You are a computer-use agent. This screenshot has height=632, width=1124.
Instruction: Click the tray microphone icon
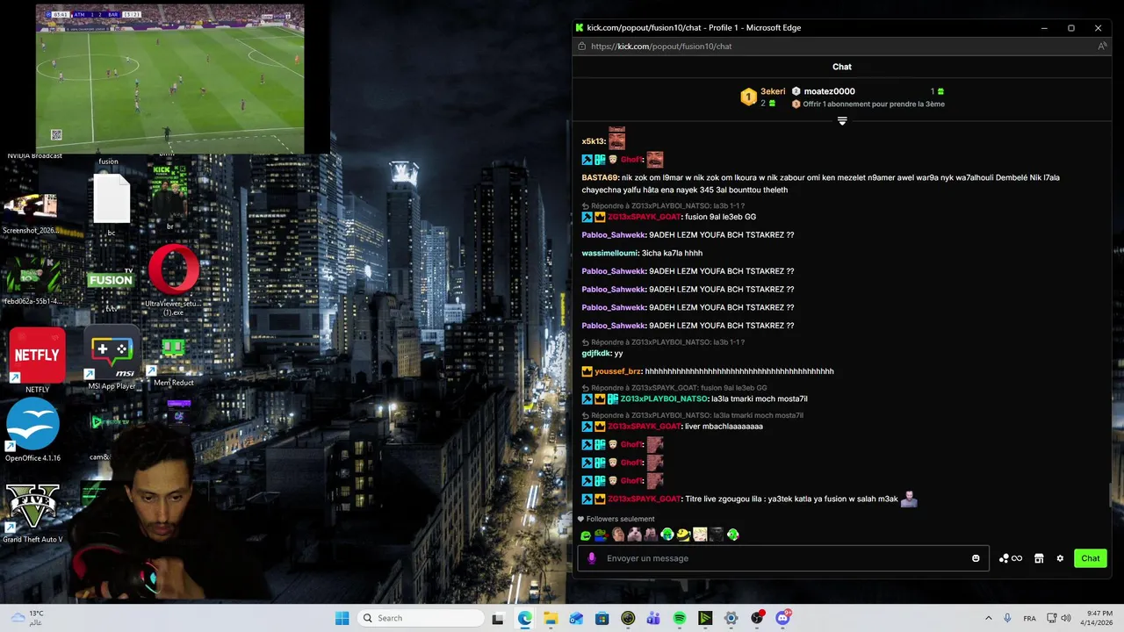[1007, 618]
